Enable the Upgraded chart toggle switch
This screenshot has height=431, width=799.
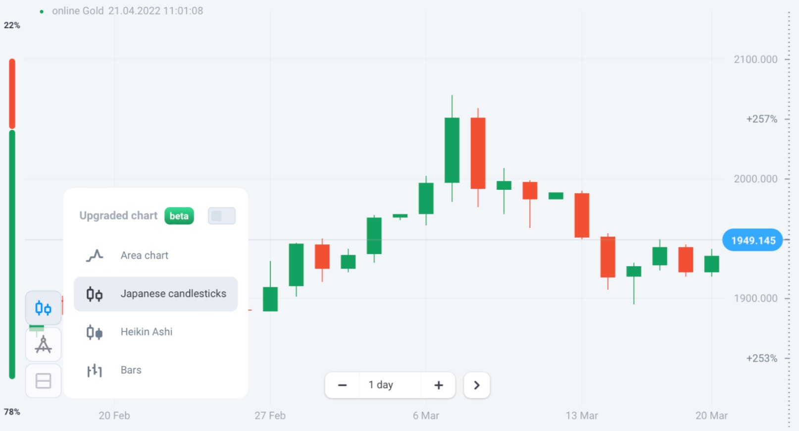[221, 216]
